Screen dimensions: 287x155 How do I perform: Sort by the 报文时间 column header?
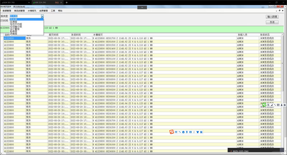(x=53, y=35)
